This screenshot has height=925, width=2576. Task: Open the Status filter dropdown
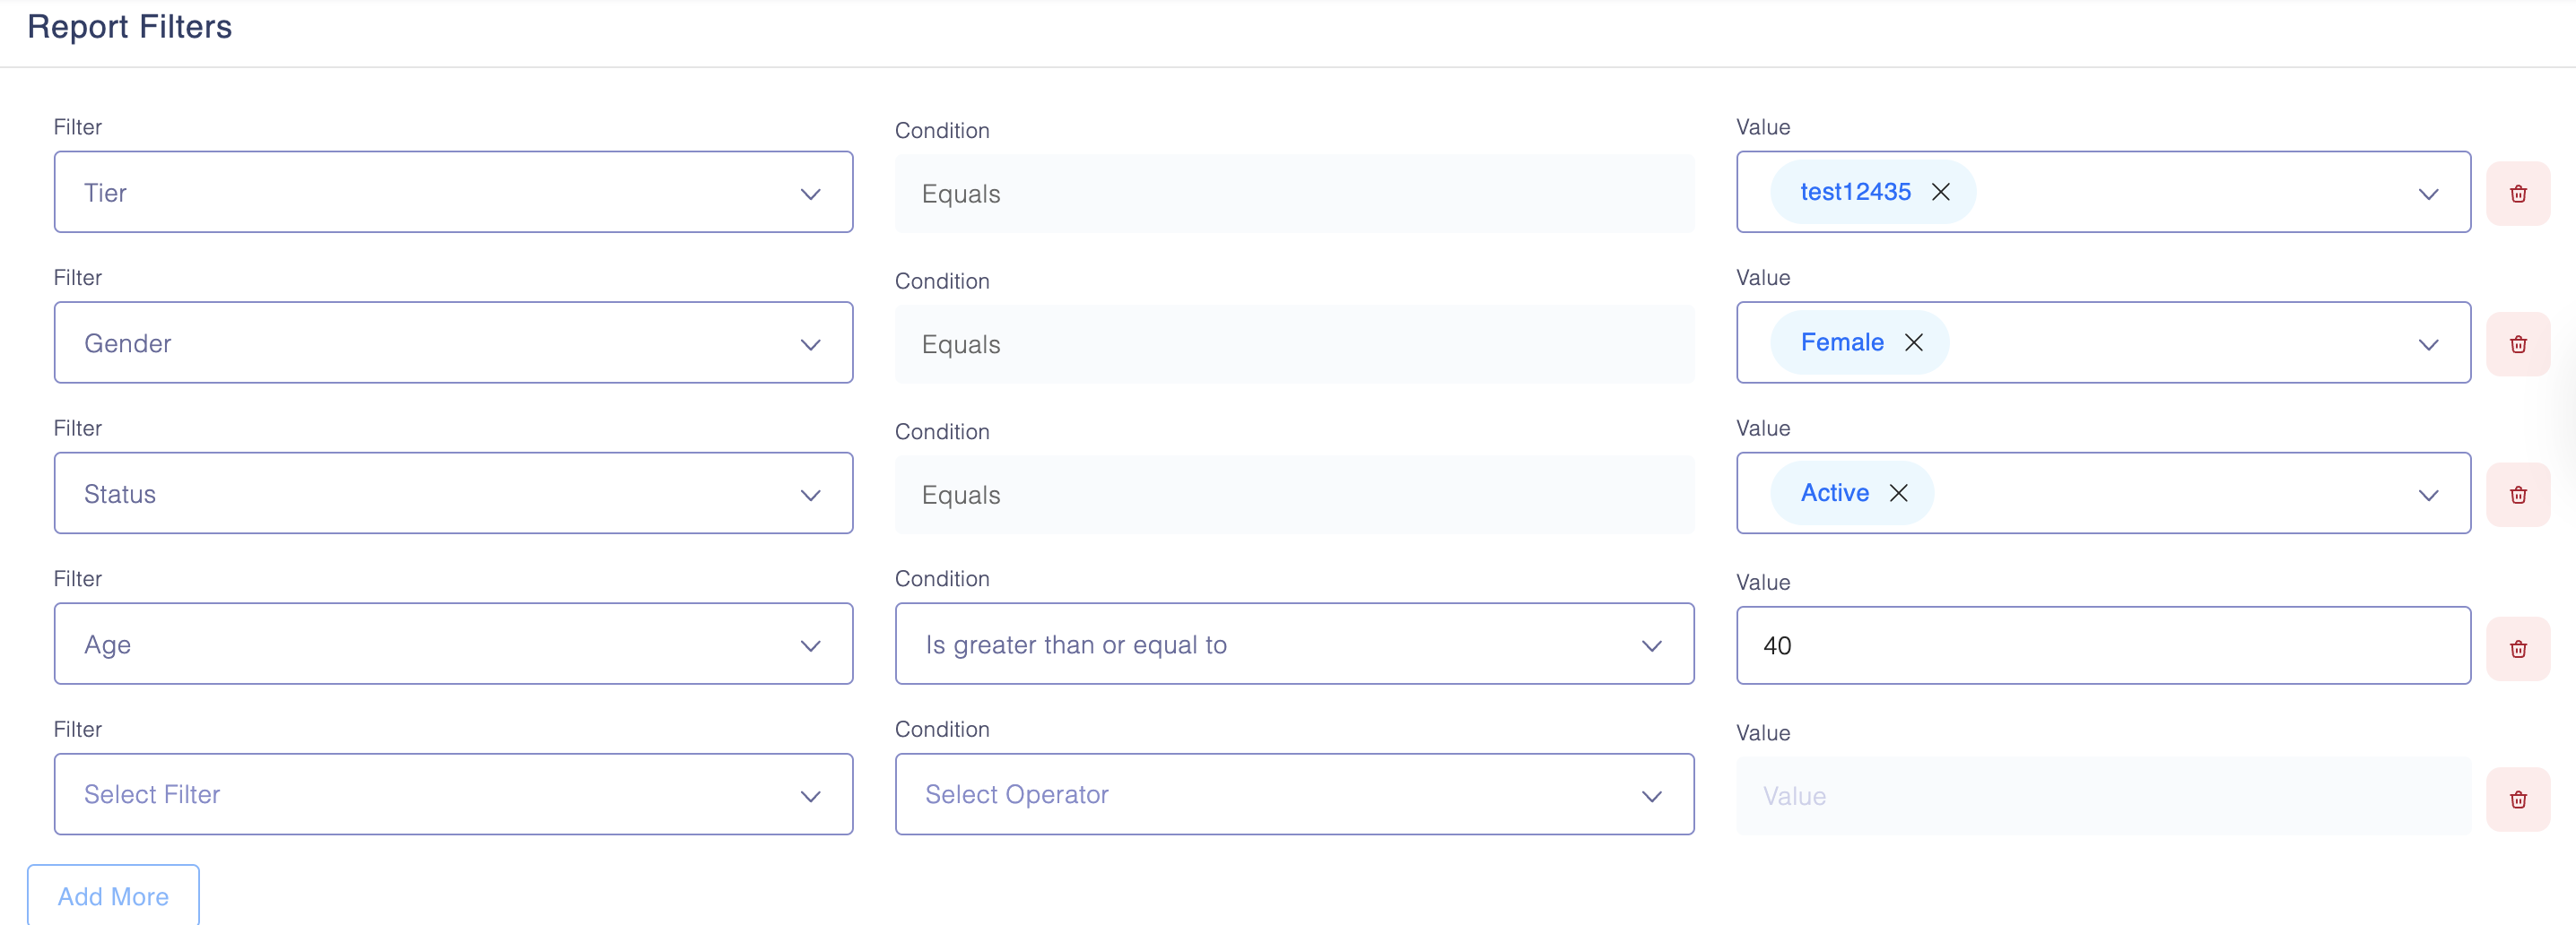pyautogui.click(x=453, y=495)
